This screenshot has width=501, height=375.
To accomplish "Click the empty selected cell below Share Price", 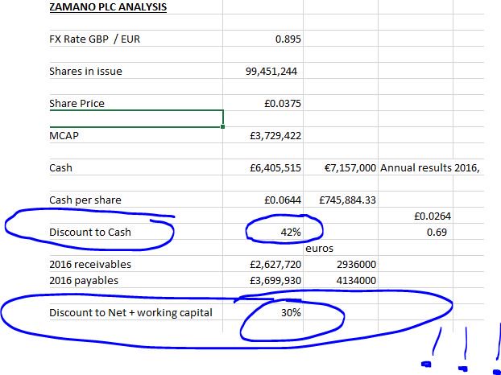I will point(136,119).
